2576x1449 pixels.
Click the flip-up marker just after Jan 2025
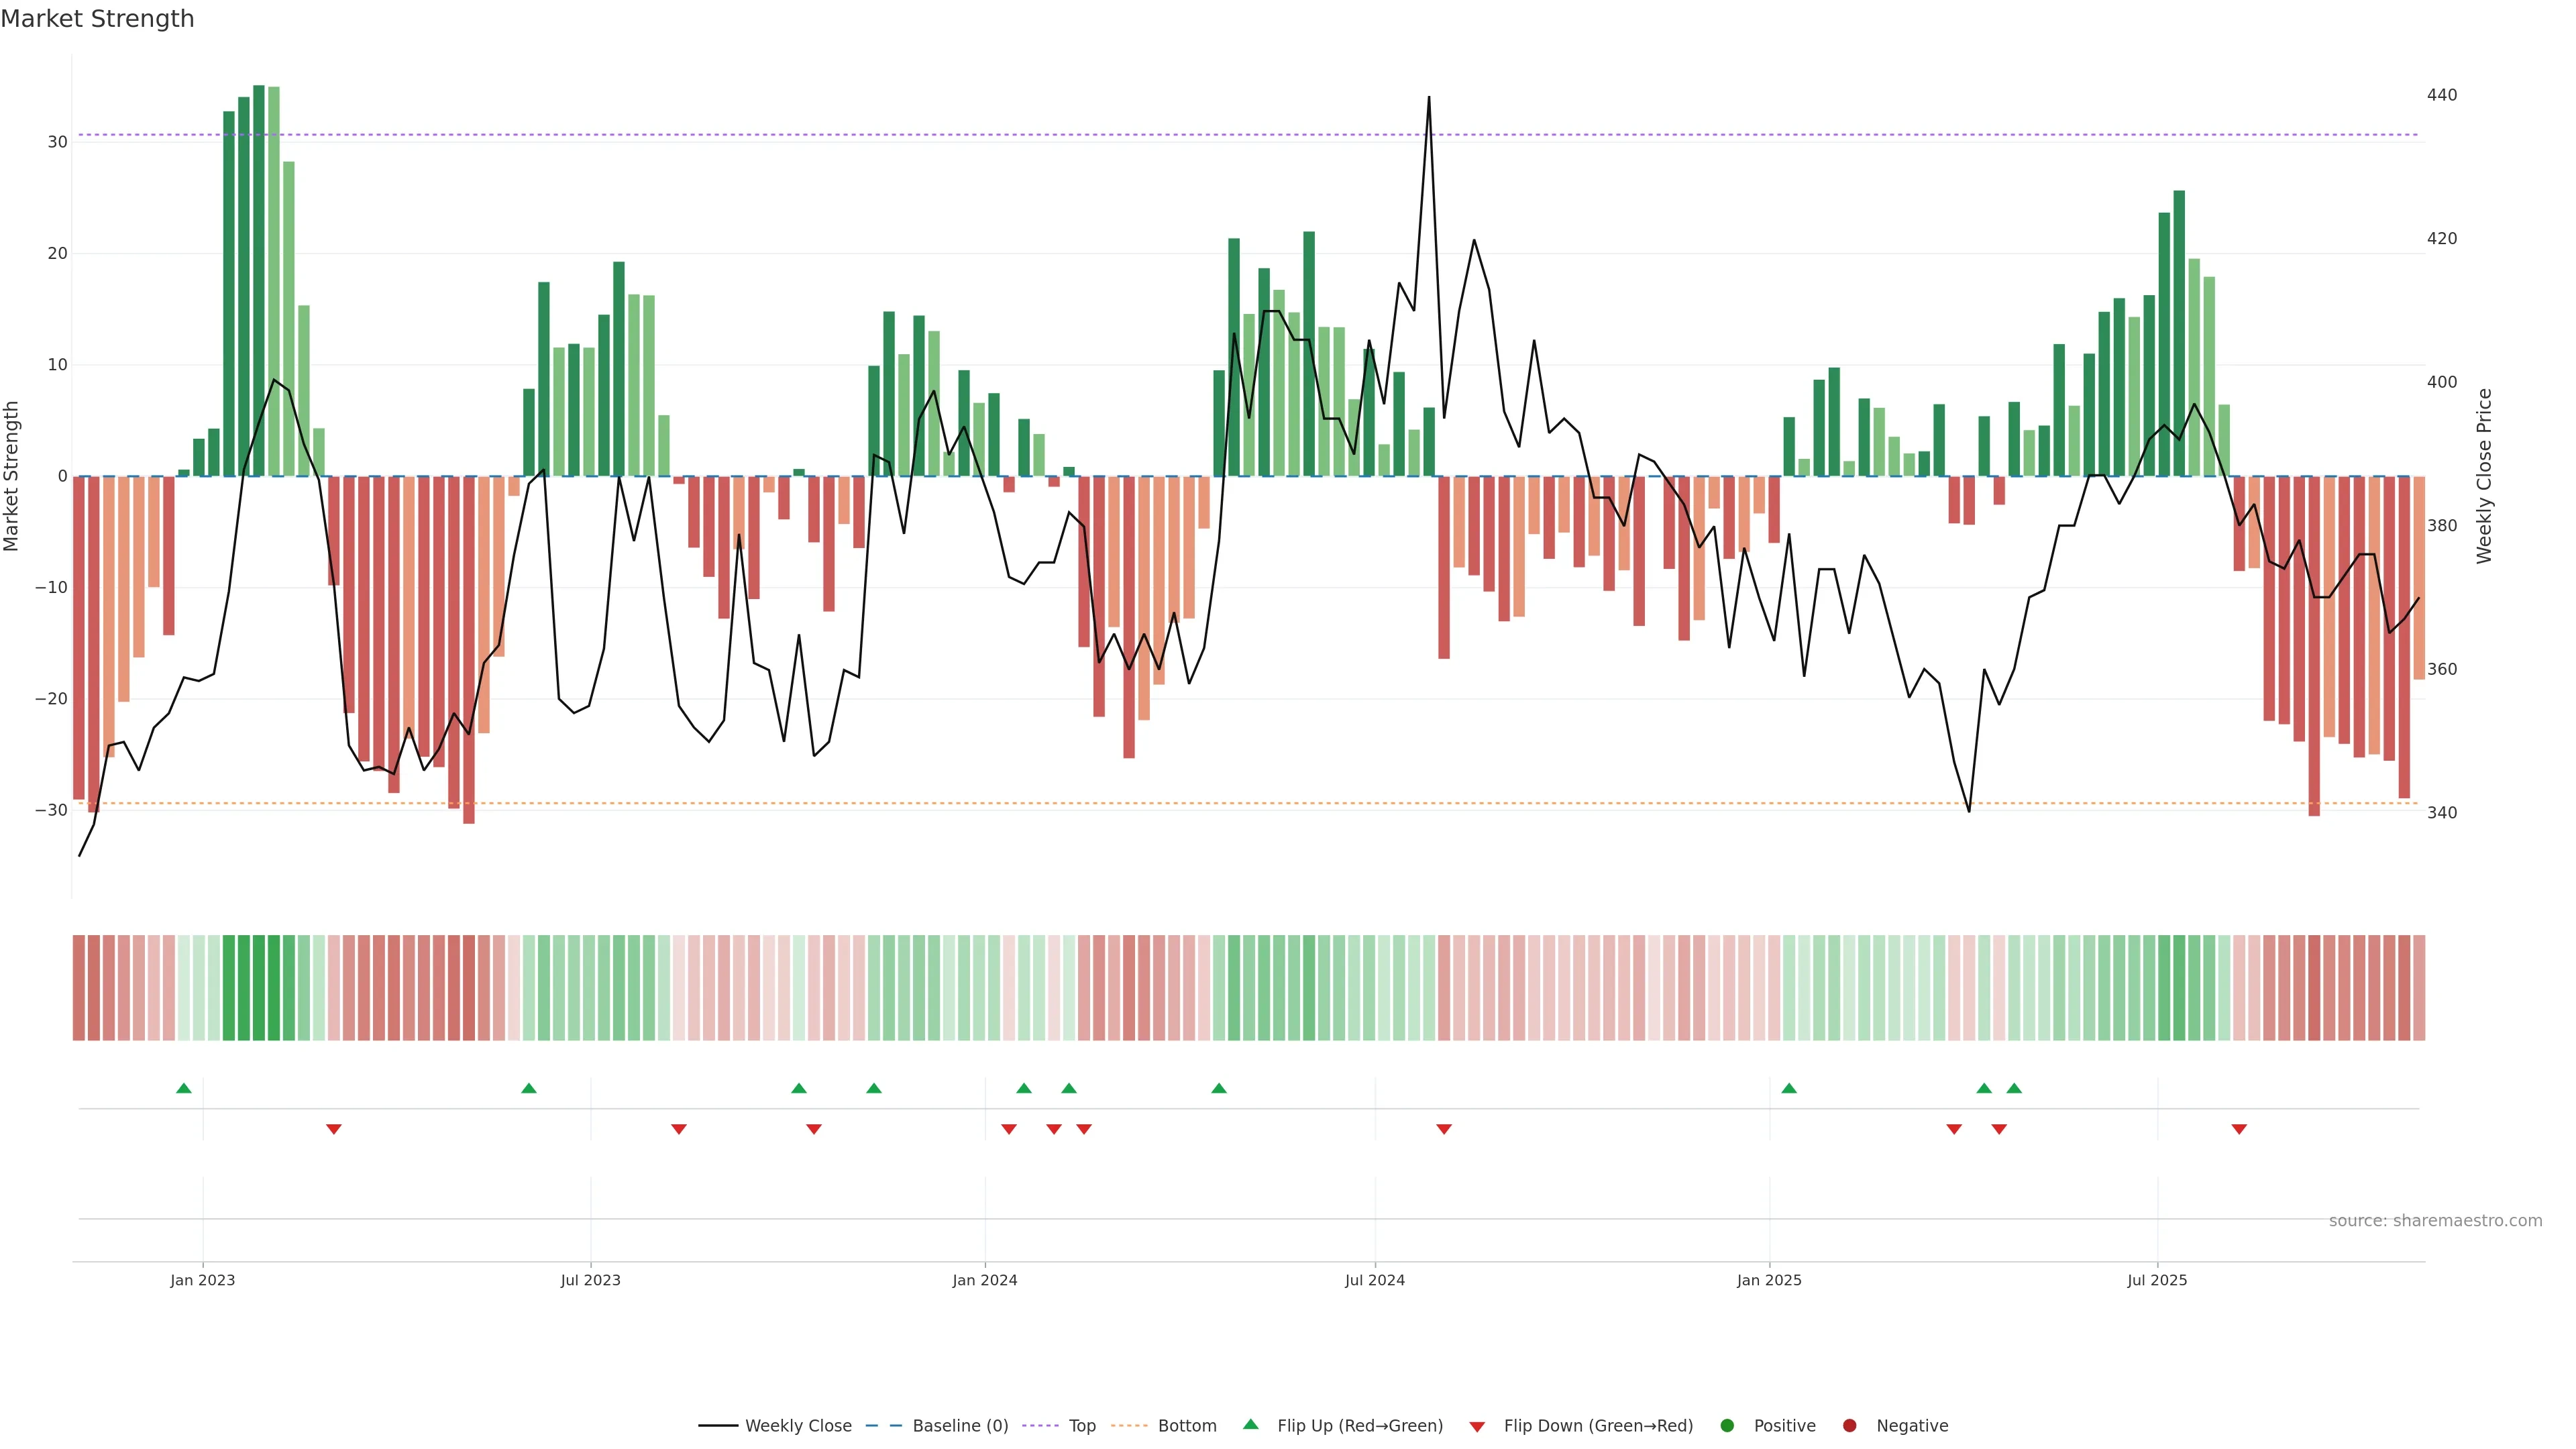point(1789,1088)
